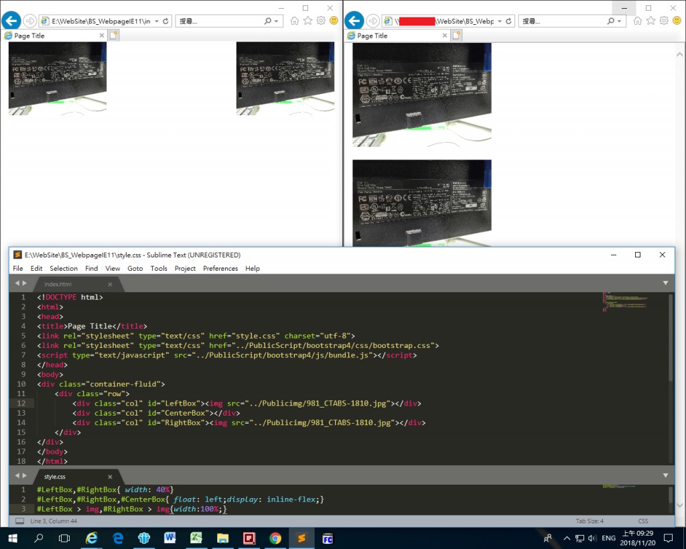This screenshot has height=549, width=686.
Task: Click search magnifier in right IE window
Action: pos(610,21)
